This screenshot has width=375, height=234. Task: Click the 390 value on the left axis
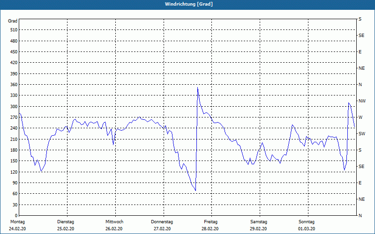tap(14, 74)
